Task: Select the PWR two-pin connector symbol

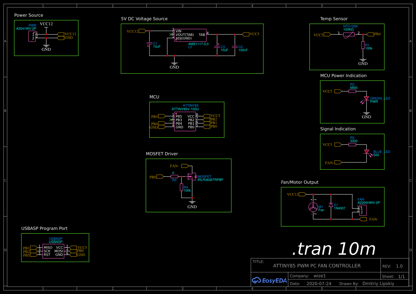Action: coord(32,36)
